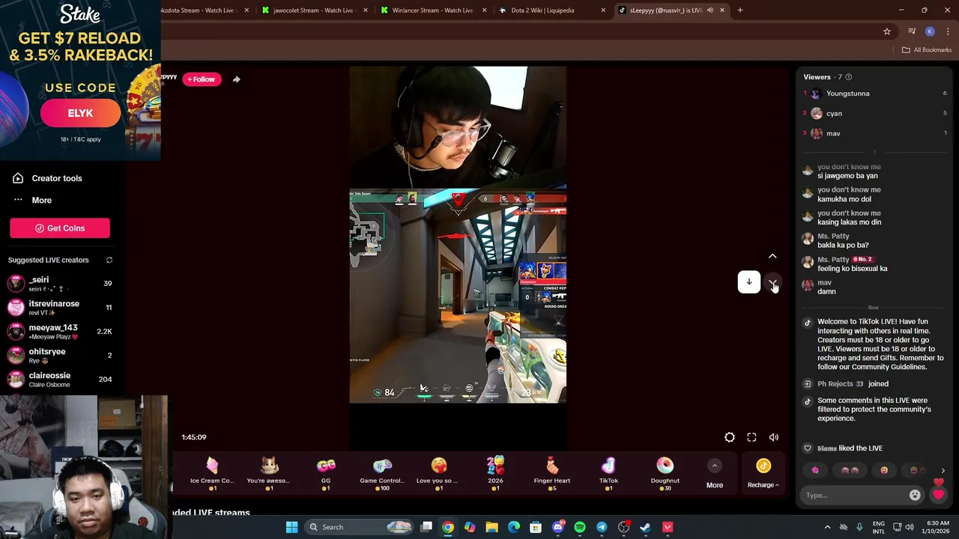The width and height of the screenshot is (959, 539).
Task: Expand More gifts list
Action: (715, 475)
